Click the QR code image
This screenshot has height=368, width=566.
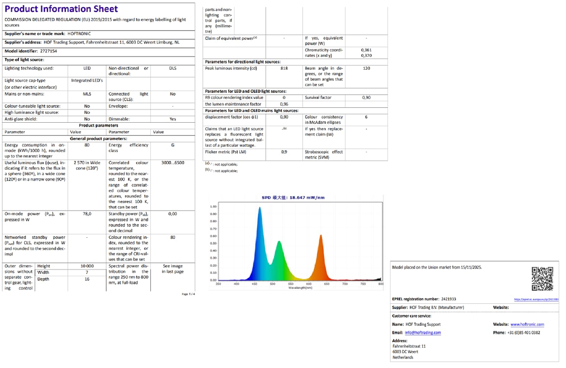[542, 279]
